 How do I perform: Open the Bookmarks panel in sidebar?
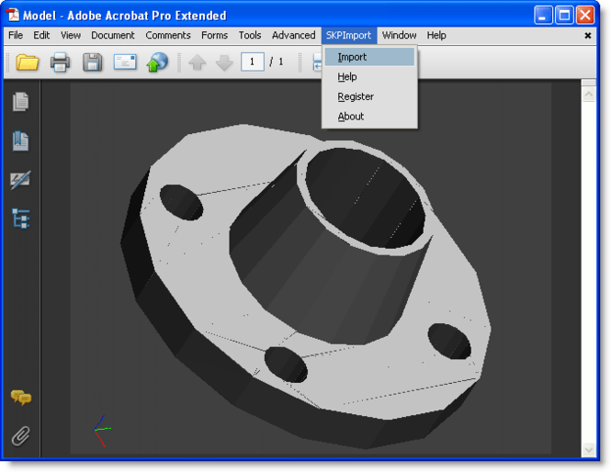20,140
